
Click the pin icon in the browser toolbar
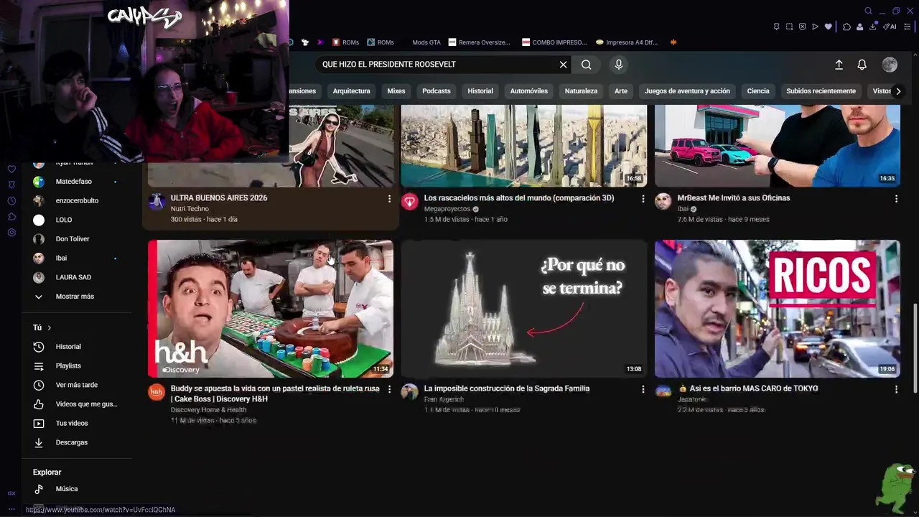point(776,27)
